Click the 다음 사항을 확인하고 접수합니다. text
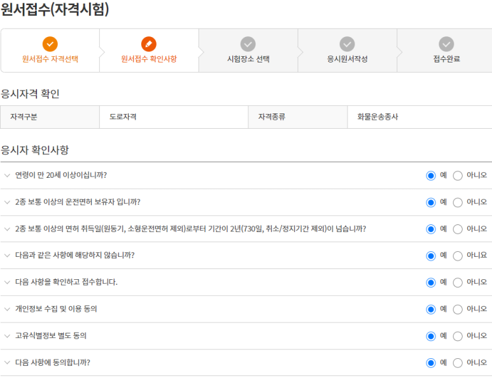The image size is (492, 378). pyautogui.click(x=66, y=282)
